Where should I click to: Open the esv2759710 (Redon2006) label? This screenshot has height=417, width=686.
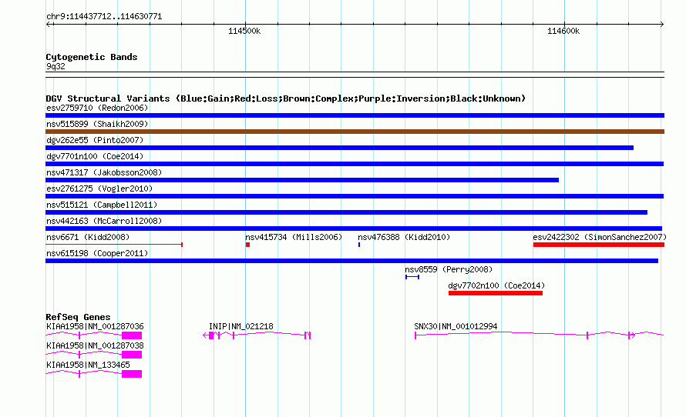(x=97, y=108)
